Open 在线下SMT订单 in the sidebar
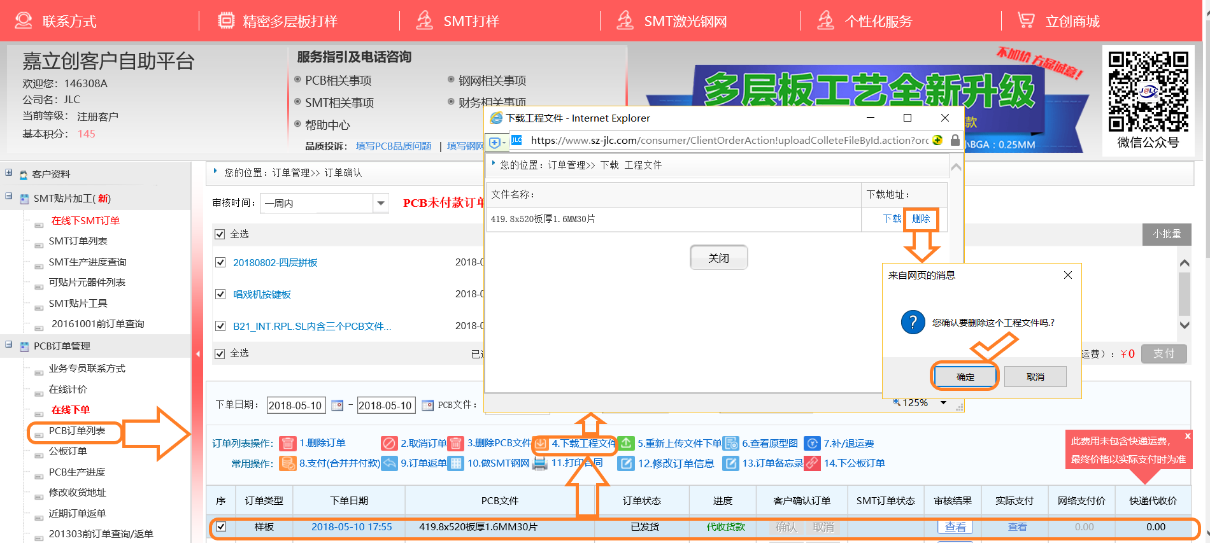 pos(85,221)
